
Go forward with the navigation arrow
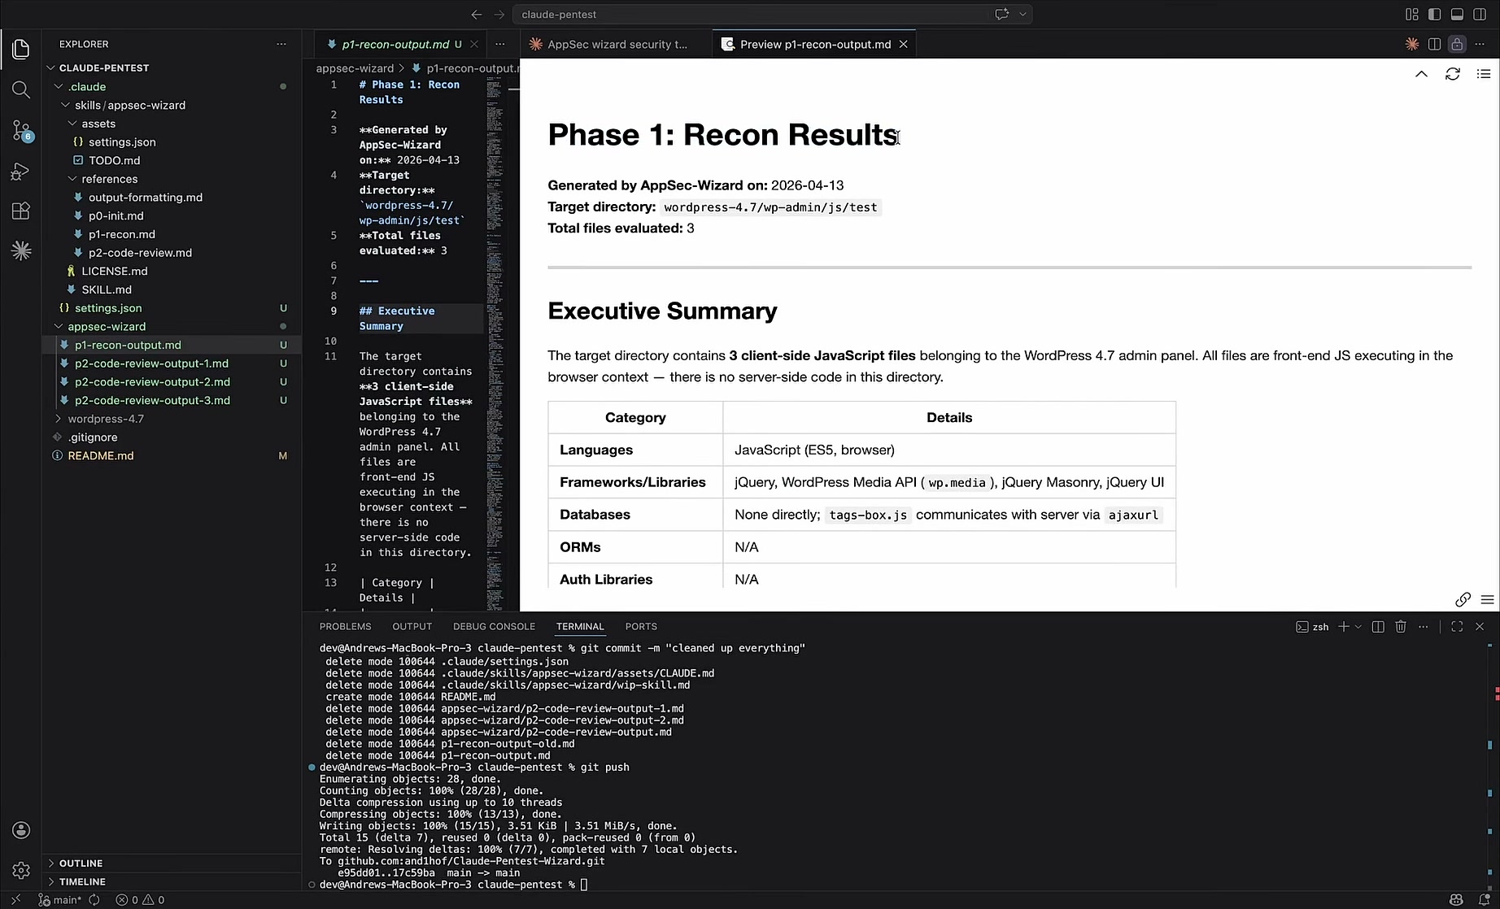pyautogui.click(x=499, y=14)
